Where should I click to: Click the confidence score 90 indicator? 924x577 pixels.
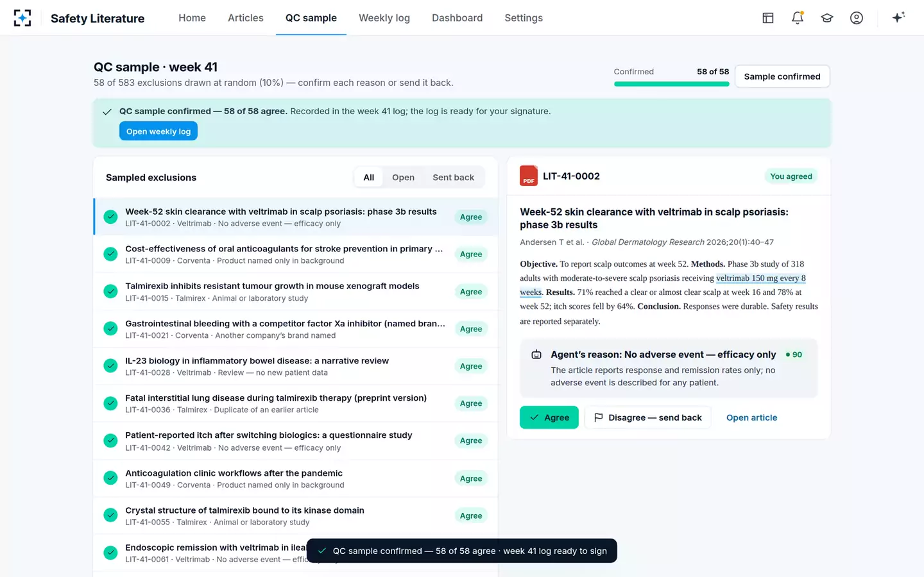794,355
